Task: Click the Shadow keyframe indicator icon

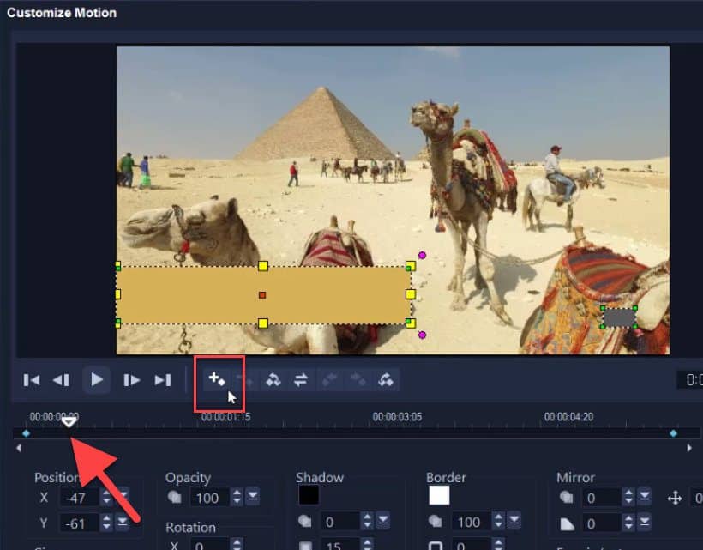Action: 304,519
